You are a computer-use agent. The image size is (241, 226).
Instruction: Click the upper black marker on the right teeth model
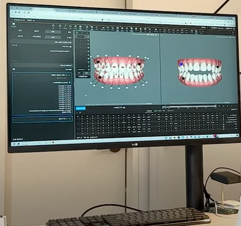218,67
